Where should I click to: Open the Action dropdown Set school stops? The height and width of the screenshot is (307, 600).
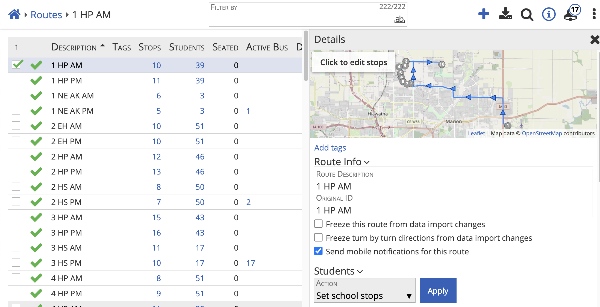pos(364,291)
